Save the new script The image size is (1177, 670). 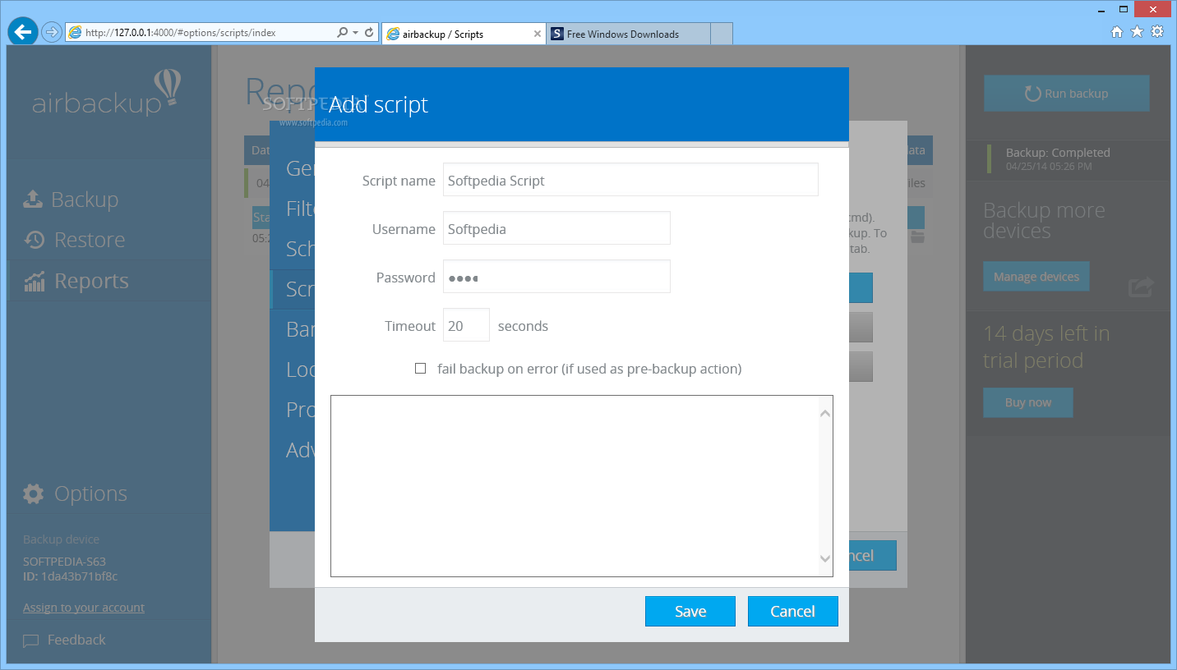tap(690, 611)
